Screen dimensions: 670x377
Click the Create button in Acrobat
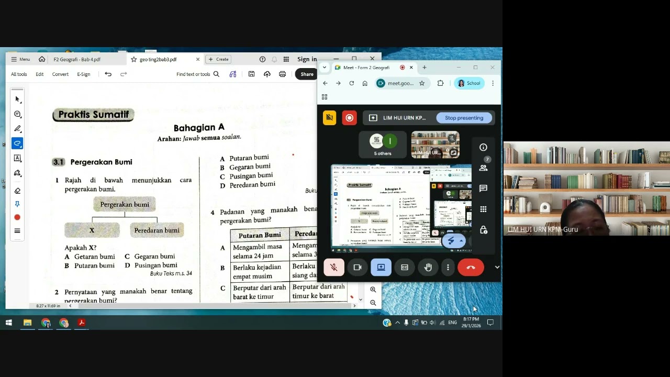click(x=219, y=59)
